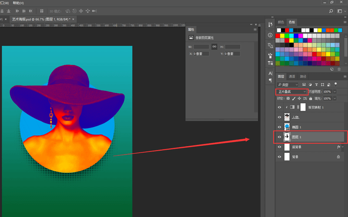Screen dimensions: 348x217
Task: Click the 属性 panel tab
Action: 191,30
